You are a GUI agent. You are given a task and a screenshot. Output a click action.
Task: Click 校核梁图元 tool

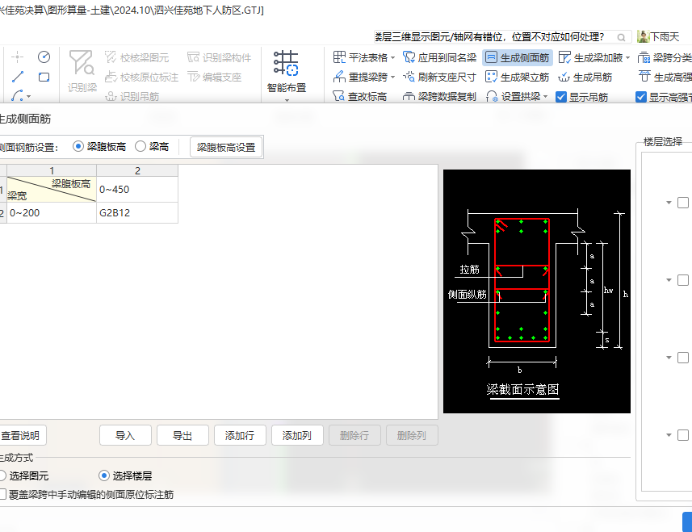pyautogui.click(x=136, y=57)
